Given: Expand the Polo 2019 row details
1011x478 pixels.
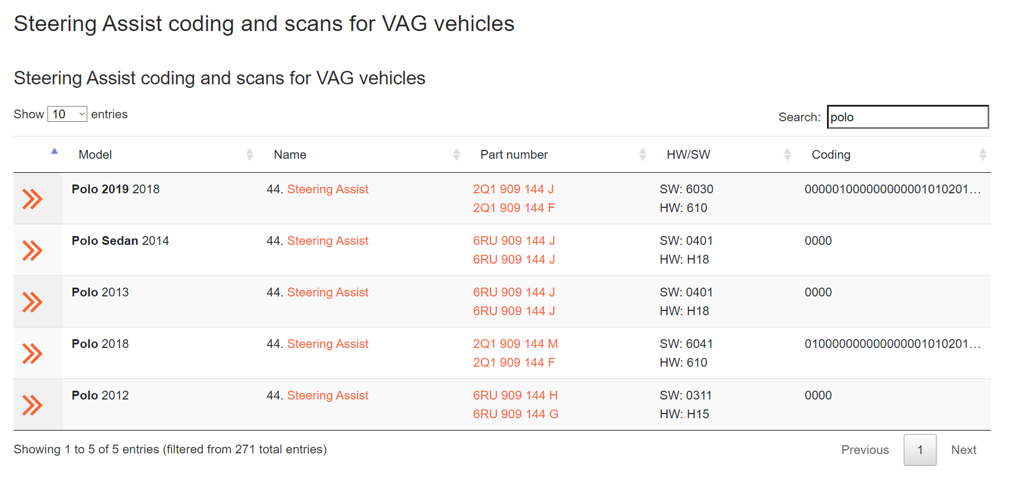Looking at the screenshot, I should (32, 199).
